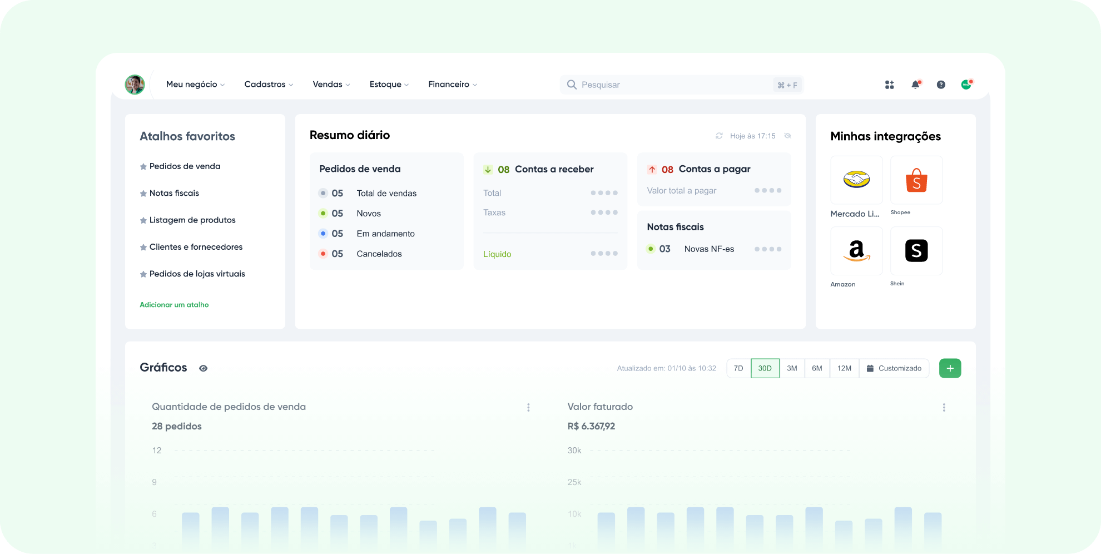Open the apps grid icon

coord(890,85)
